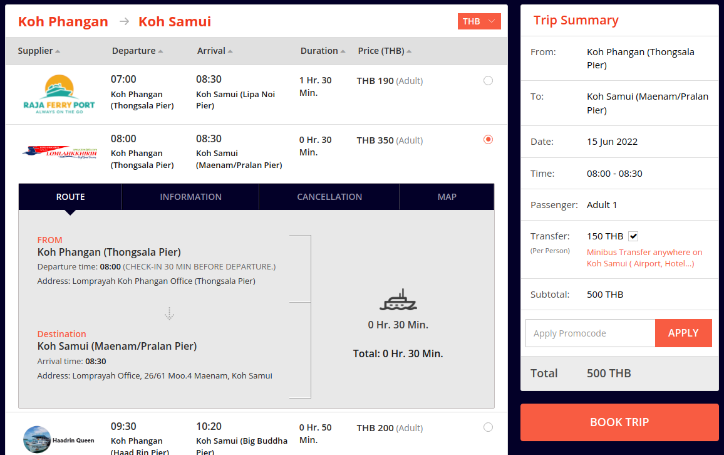The height and width of the screenshot is (455, 724).
Task: Sort results by Duration
Action: [323, 51]
